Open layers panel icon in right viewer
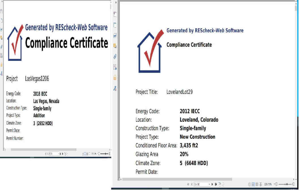The image size is (306, 191). 115,35
